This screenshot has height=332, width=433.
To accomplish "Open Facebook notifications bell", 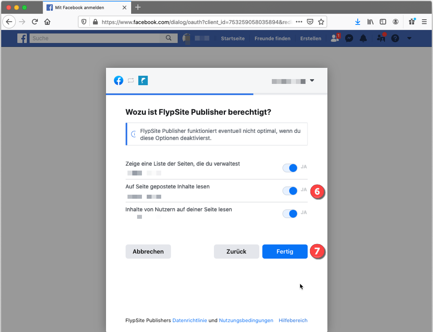I will coord(363,38).
